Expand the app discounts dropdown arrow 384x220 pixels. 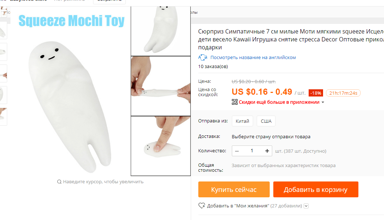coord(323,102)
